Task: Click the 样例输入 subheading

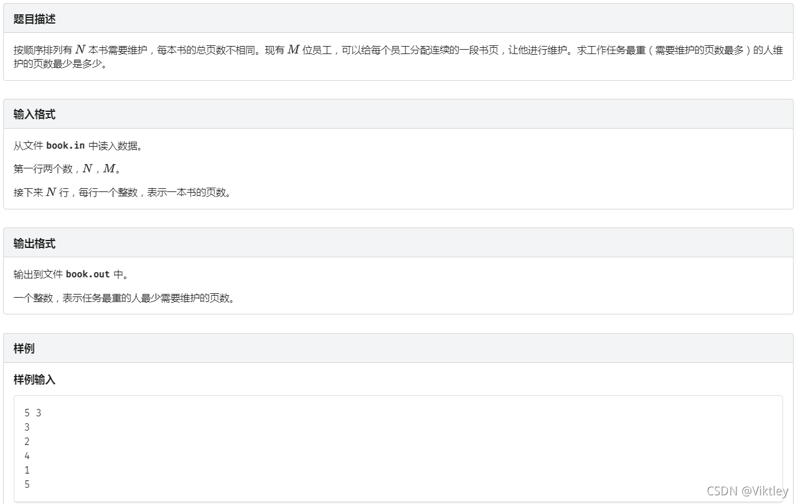Action: coord(34,379)
